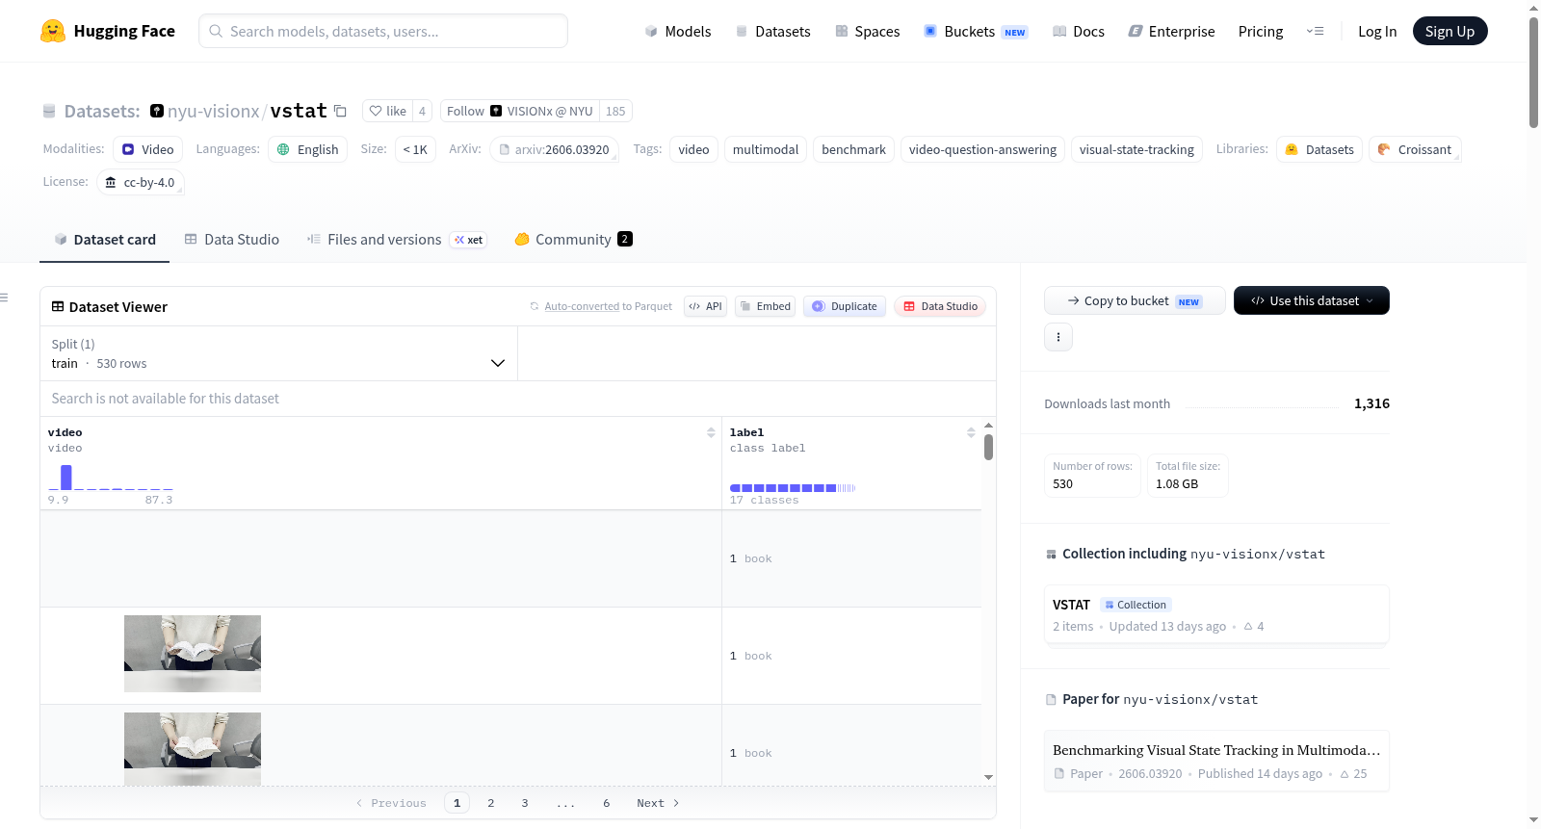Open the Spaces page
Viewport: 1541px width, 829px height.
pos(867,31)
